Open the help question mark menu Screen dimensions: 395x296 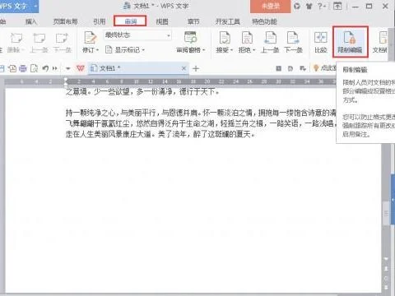coord(321,6)
